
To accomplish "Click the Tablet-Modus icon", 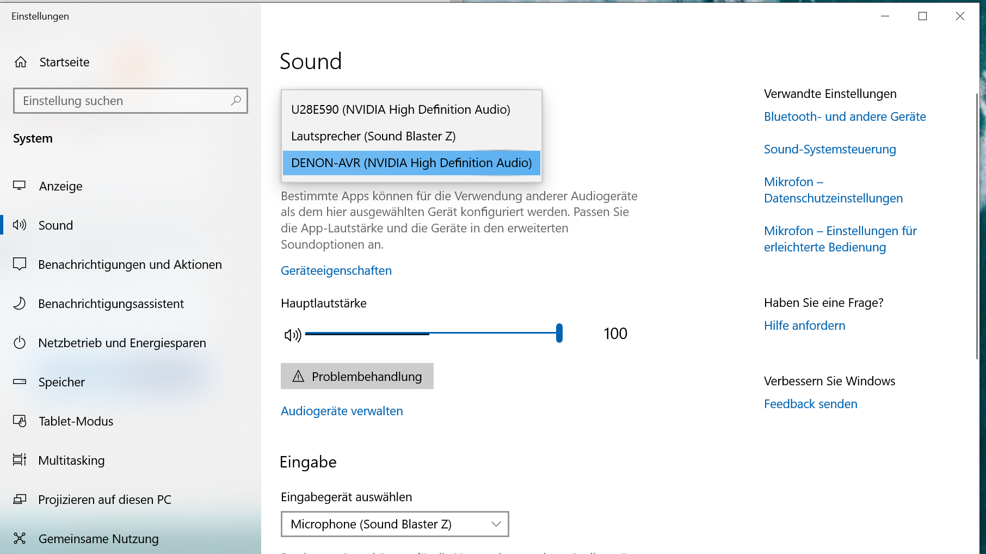I will [20, 421].
